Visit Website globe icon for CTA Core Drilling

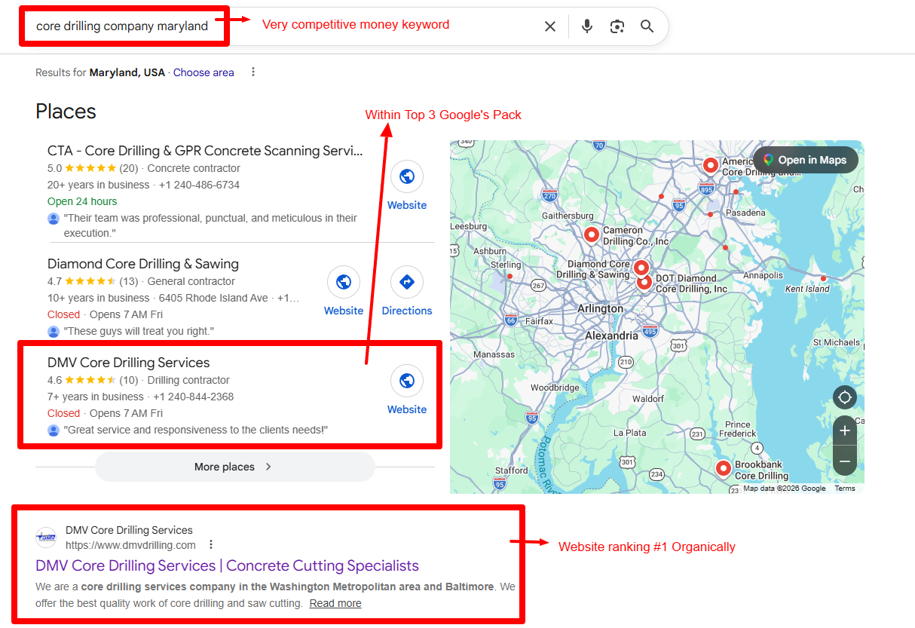pos(407,176)
